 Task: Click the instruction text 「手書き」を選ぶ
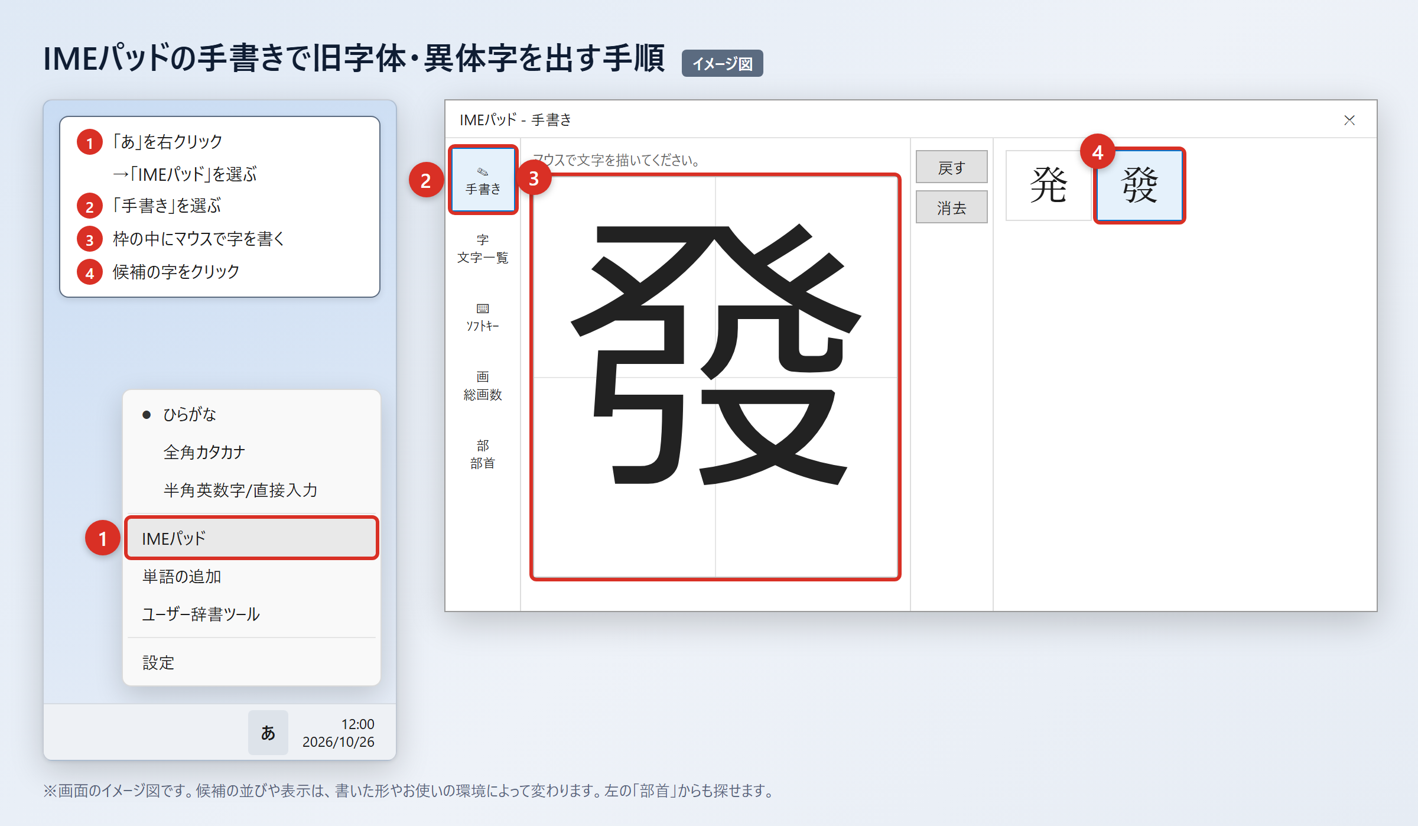(167, 206)
